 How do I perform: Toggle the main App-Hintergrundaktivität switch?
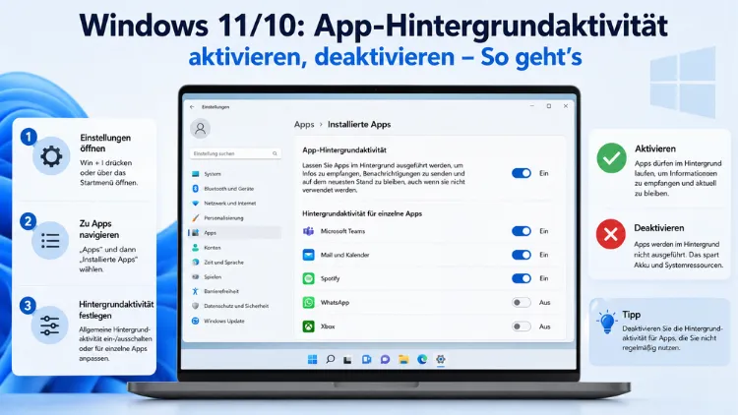click(521, 173)
